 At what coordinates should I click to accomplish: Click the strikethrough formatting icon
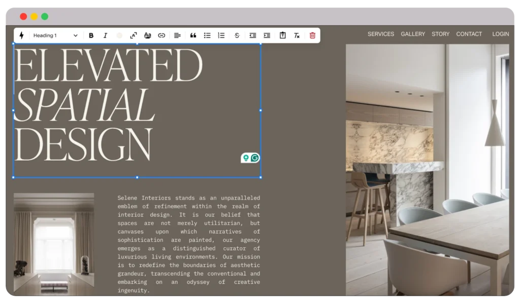(237, 35)
